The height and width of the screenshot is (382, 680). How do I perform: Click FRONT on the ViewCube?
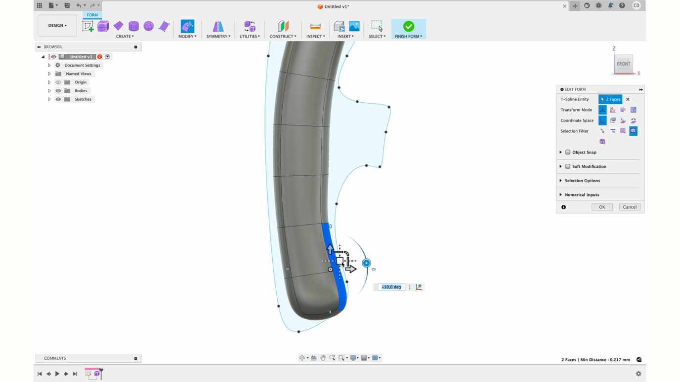(624, 64)
